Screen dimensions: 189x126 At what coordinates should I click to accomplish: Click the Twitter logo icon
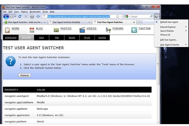coord(134,30)
